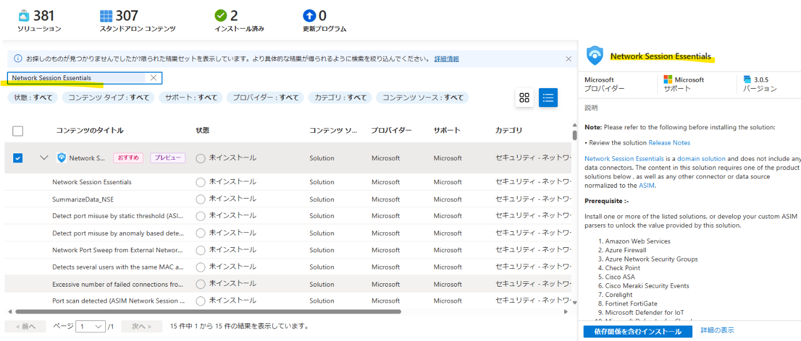The image size is (801, 341).
Task: Click the vertical scrollbar up arrow
Action: [x=575, y=125]
